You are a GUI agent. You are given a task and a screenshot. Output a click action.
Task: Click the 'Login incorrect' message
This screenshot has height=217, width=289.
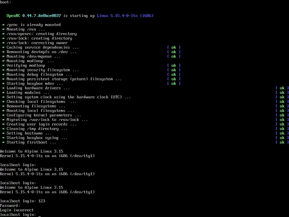[17, 210]
